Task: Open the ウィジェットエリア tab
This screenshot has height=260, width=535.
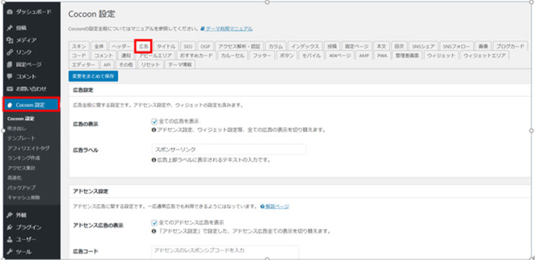Action: pos(485,55)
